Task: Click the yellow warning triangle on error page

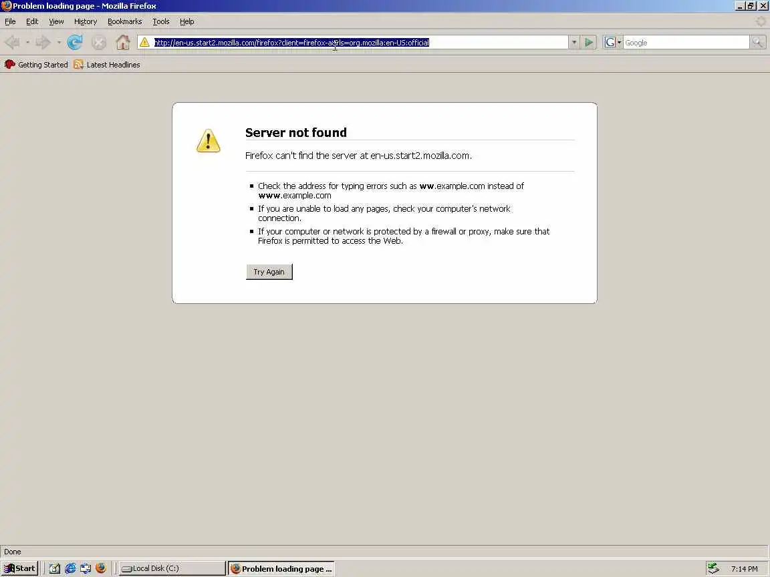Action: tap(209, 141)
